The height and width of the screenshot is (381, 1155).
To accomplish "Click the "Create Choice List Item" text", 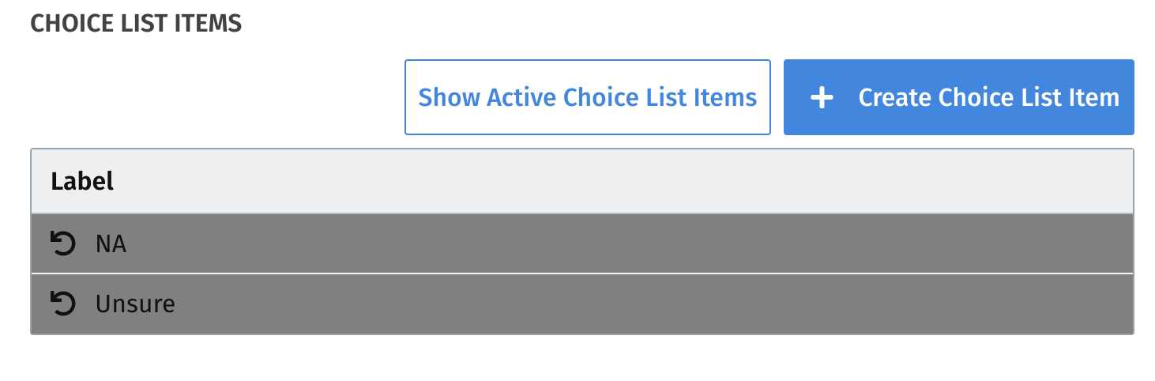I will coord(989,98).
